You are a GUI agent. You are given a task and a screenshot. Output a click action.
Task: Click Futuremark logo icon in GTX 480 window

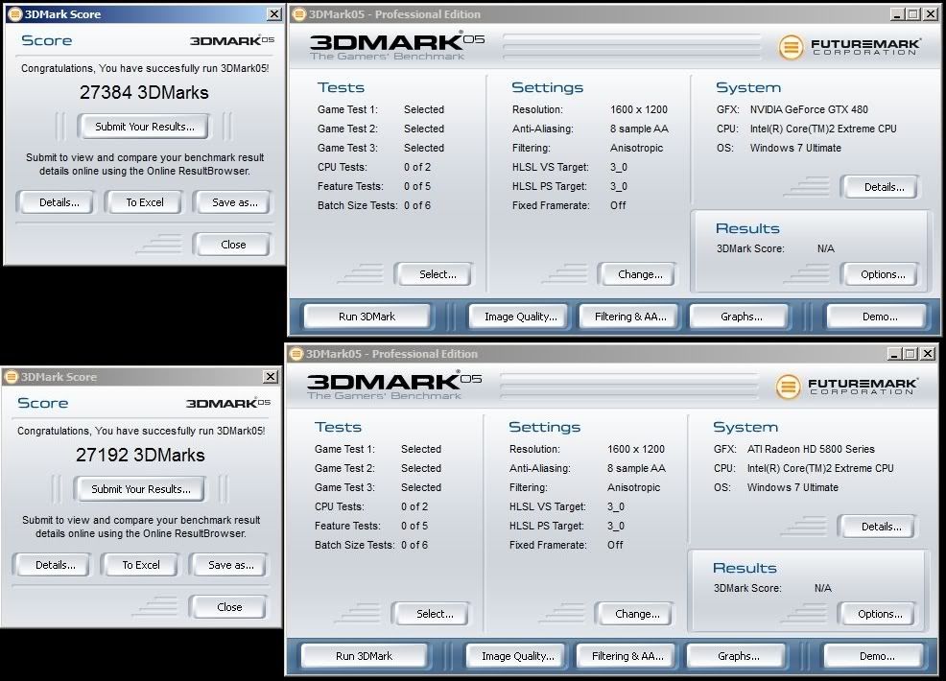791,46
